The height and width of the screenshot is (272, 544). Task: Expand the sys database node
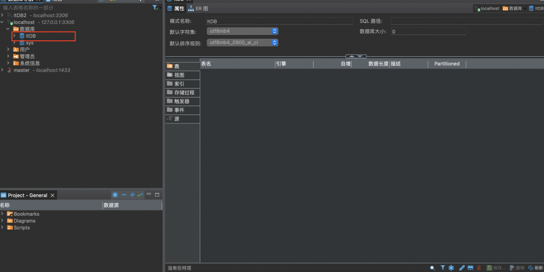point(14,42)
